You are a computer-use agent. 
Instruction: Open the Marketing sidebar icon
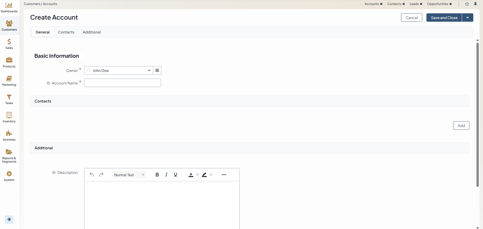coord(9,79)
